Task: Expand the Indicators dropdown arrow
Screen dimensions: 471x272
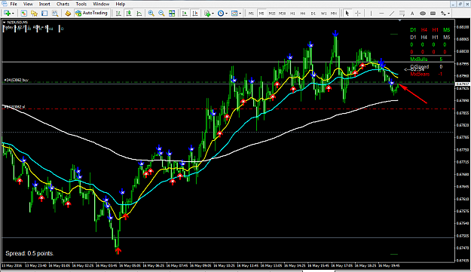Action: [x=213, y=14]
